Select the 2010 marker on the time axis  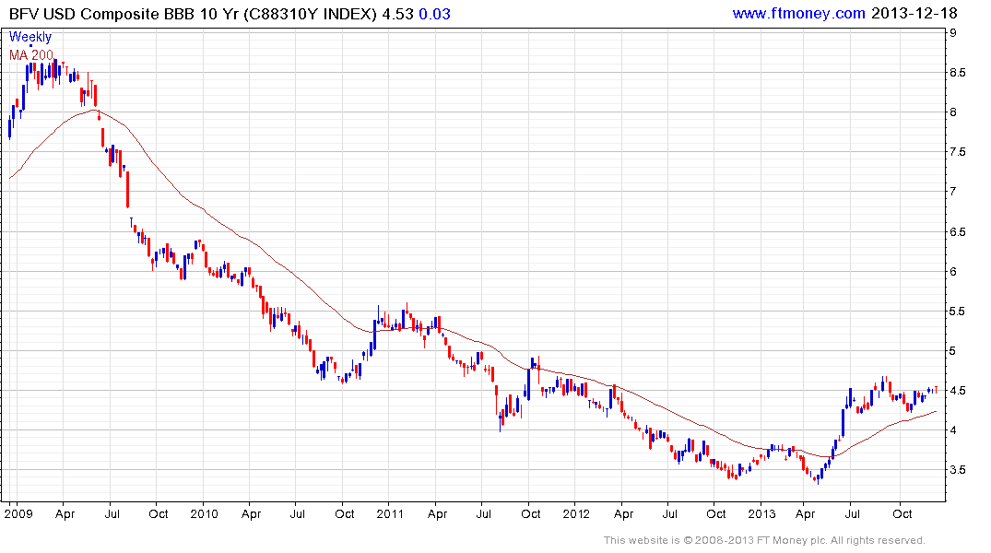coord(204,513)
